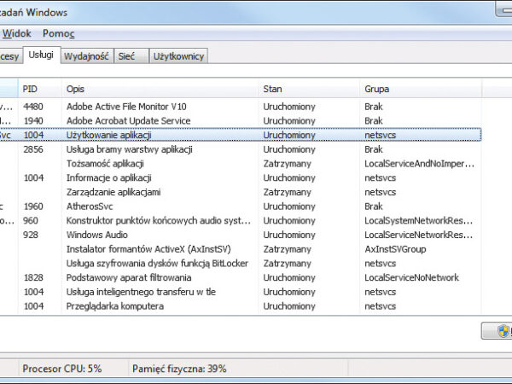This screenshot has height=384, width=512.
Task: Select the Przeglądarka komputera service row
Action: 115,306
